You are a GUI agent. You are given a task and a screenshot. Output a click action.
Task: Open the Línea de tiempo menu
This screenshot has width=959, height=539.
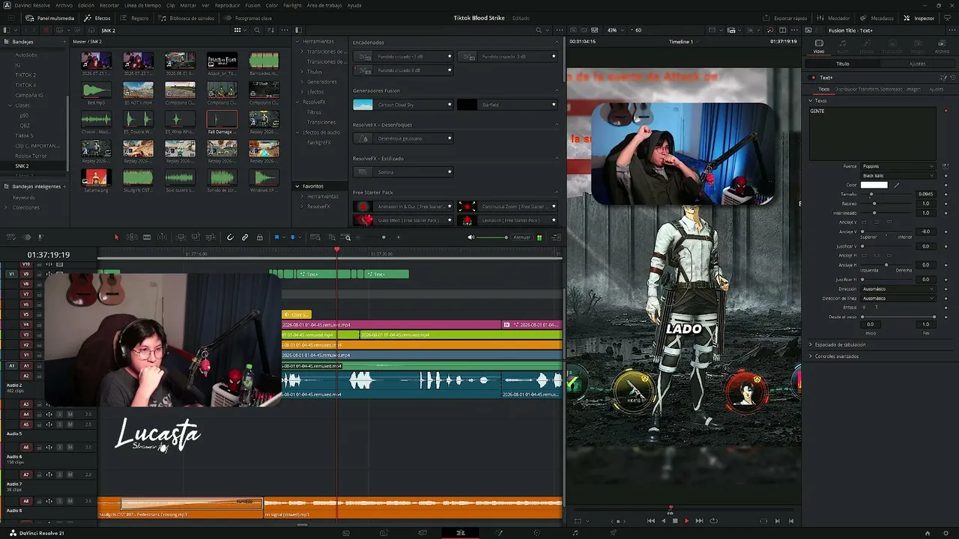pos(142,5)
